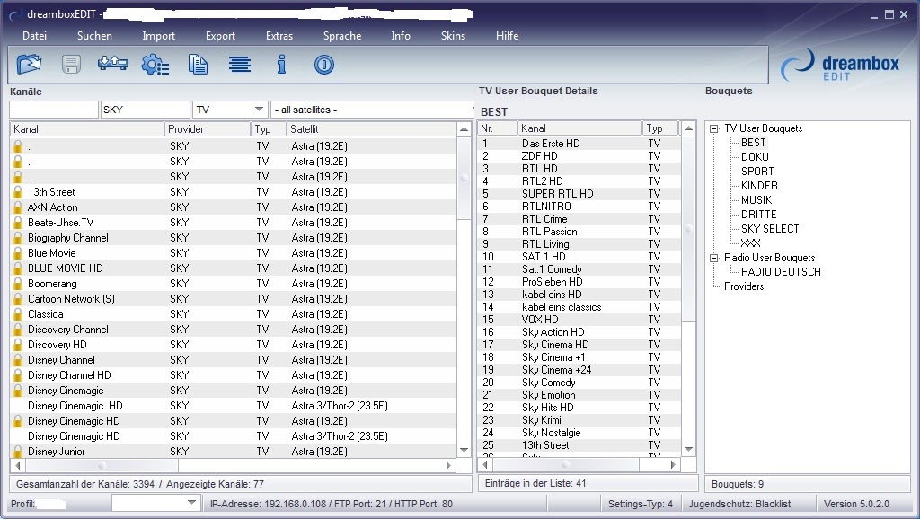Click the bouquet list vertical scrollbar thumb
Image resolution: width=920 pixels, height=519 pixels.
(689, 229)
